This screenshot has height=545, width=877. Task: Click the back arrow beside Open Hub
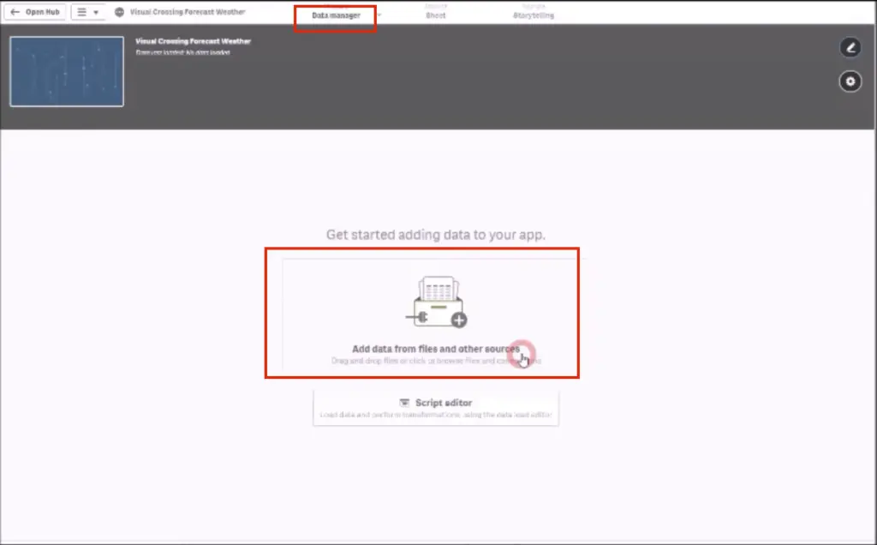(x=15, y=12)
